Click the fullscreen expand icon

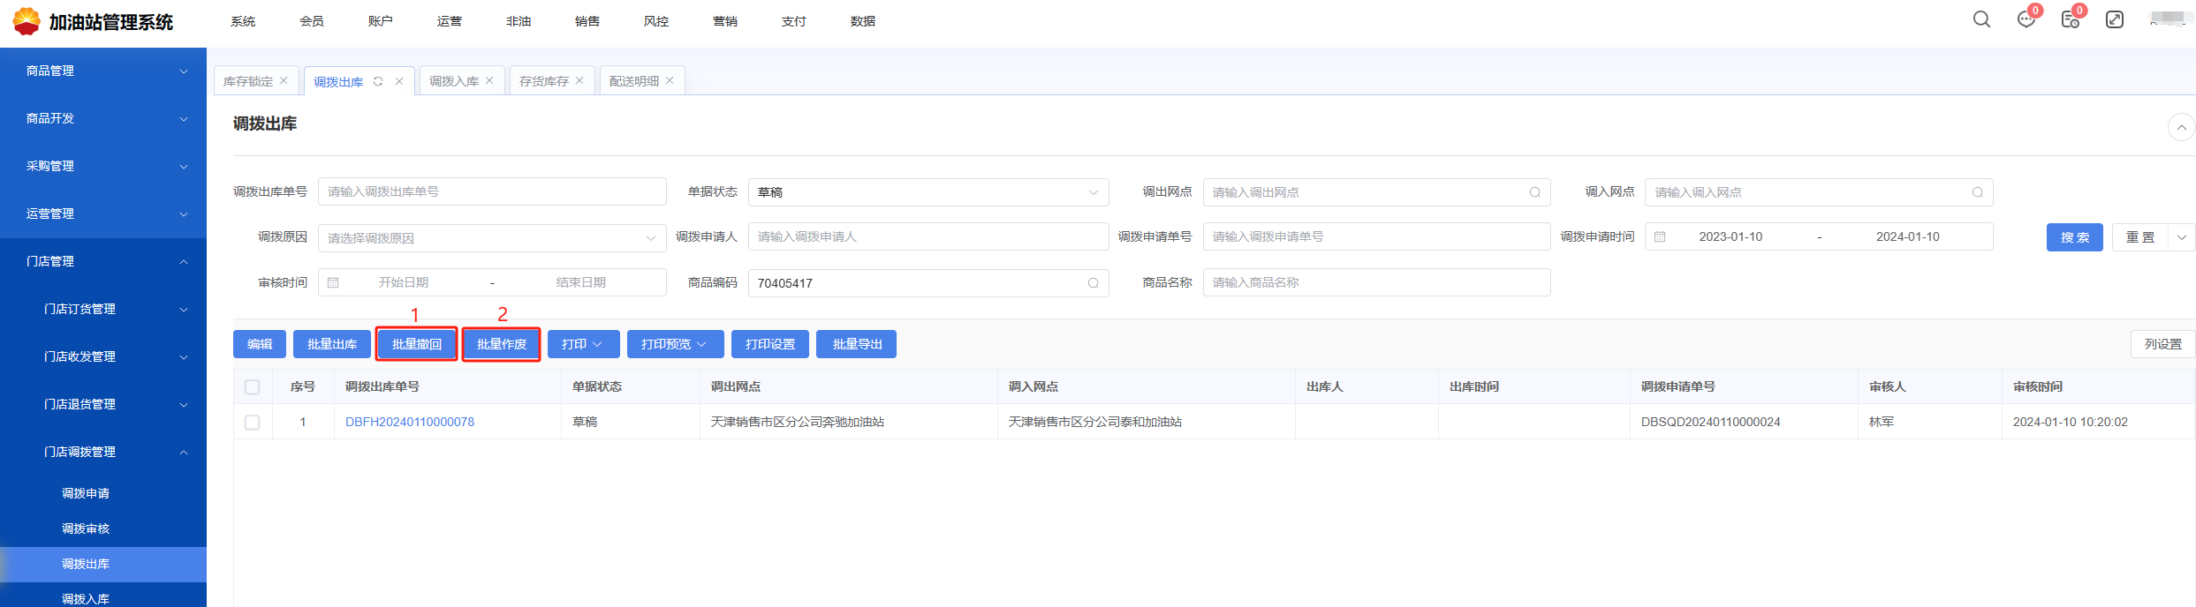coord(2115,19)
